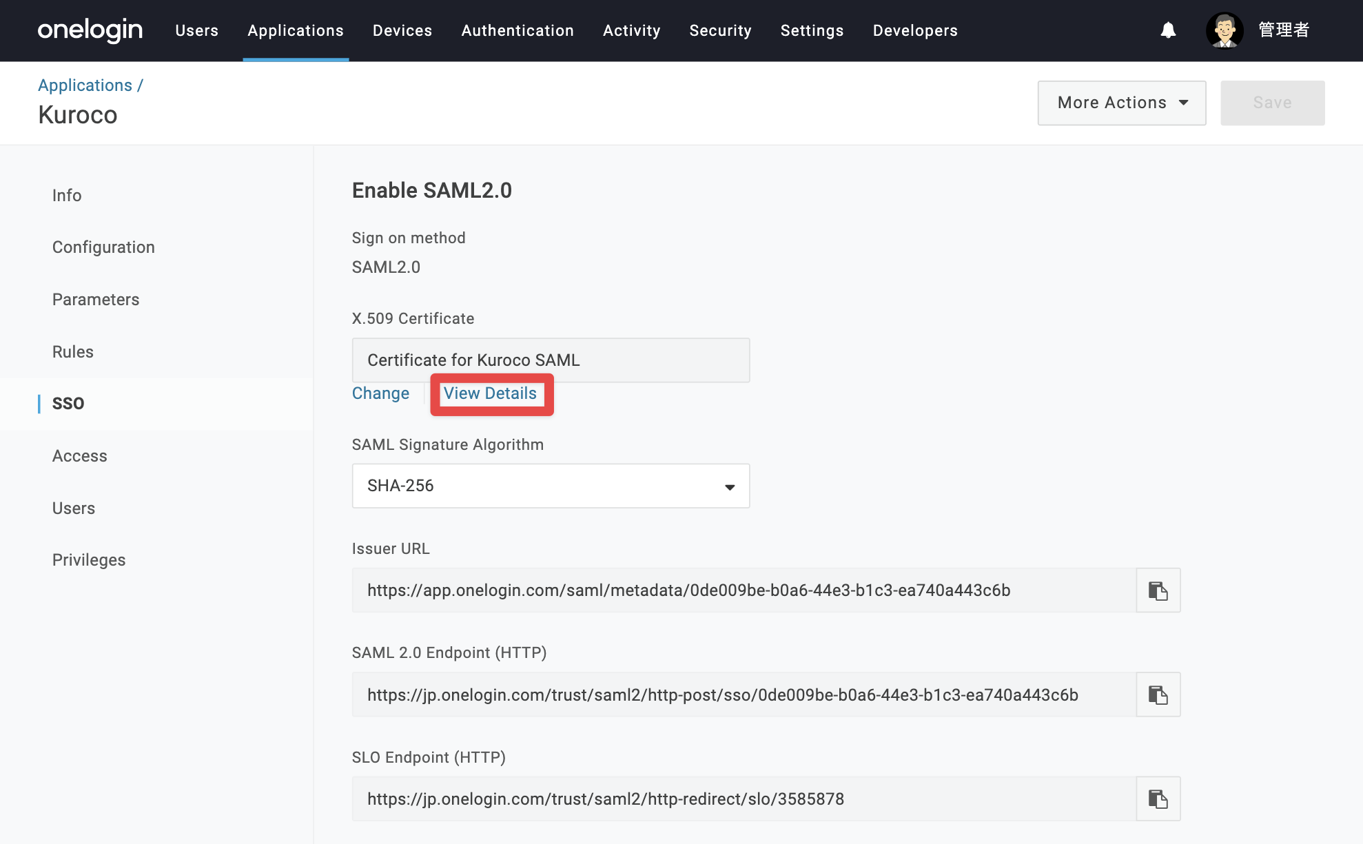Screen dimensions: 1363x844
Task: Open the Authentication menu
Action: coord(517,30)
